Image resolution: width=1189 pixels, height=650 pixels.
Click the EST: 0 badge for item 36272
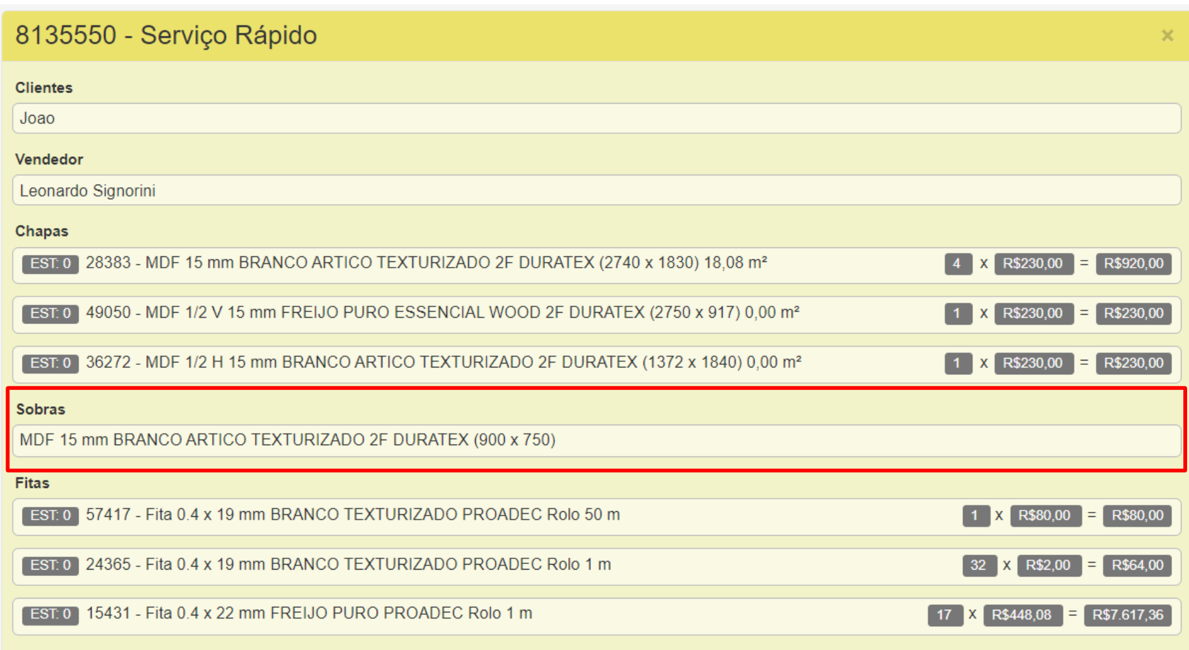point(50,363)
